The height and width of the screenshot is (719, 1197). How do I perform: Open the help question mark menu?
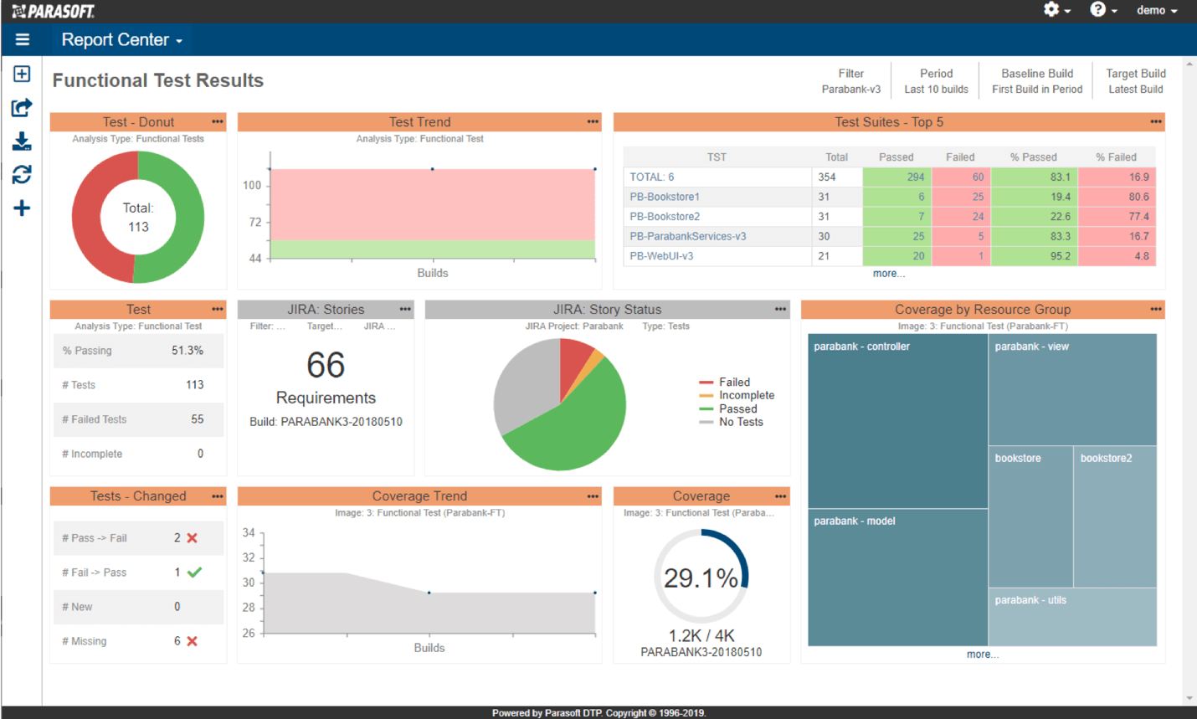click(x=1102, y=10)
